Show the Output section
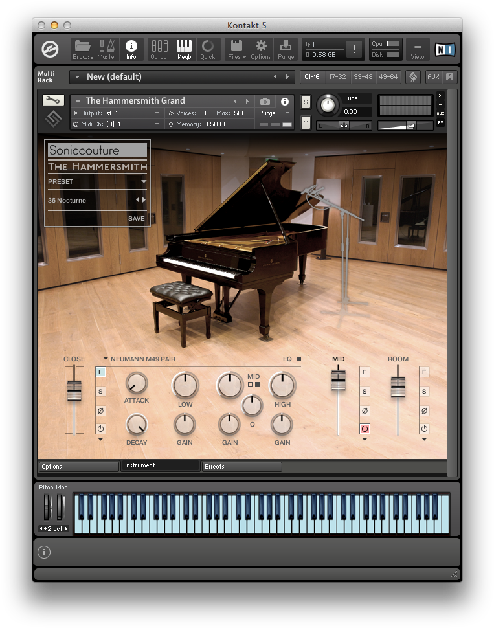Image resolution: width=494 pixels, height=628 pixels. tap(159, 50)
